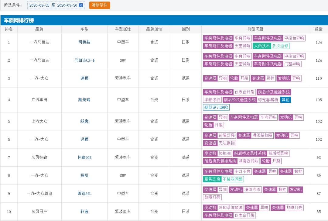
Task: Click 冷却系统故障 tag in 轩逸 row
Action: tap(231, 208)
